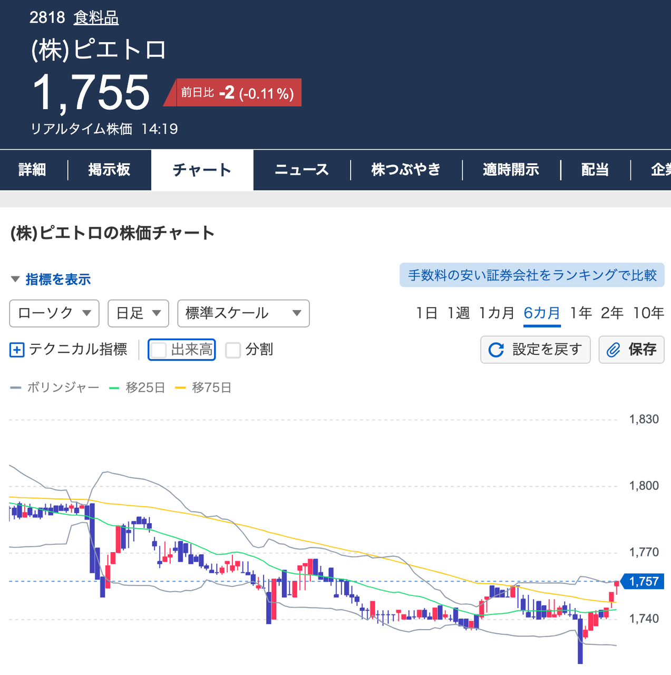Select the 10年 chart period
Screen dimensions: 671x675
648,313
